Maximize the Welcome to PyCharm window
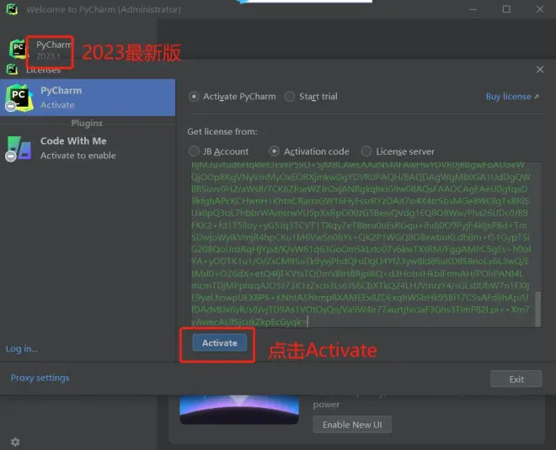The height and width of the screenshot is (450, 556). pyautogui.click(x=506, y=9)
